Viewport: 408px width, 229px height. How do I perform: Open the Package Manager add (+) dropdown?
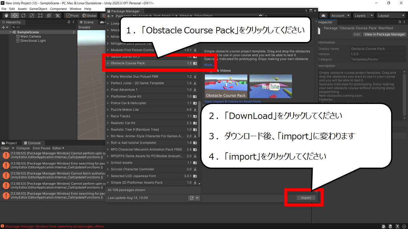[x=110, y=16]
